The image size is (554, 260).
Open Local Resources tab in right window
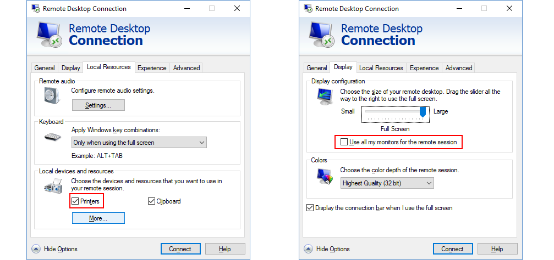(x=381, y=68)
